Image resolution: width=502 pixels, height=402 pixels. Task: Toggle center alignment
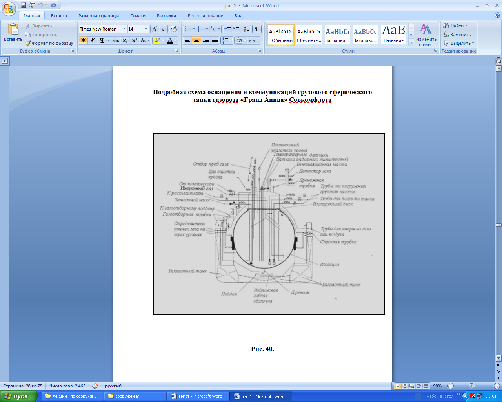pos(196,40)
